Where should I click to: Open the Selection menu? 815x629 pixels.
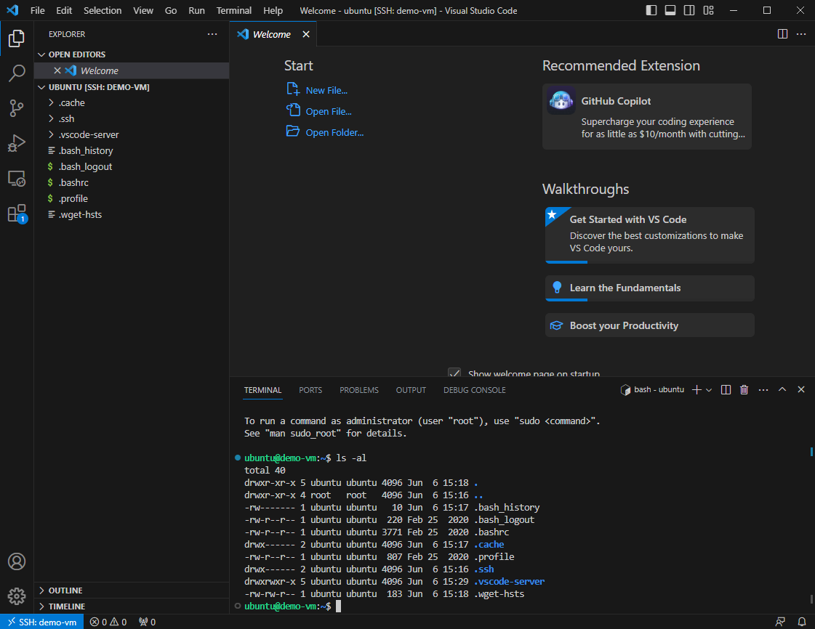103,10
